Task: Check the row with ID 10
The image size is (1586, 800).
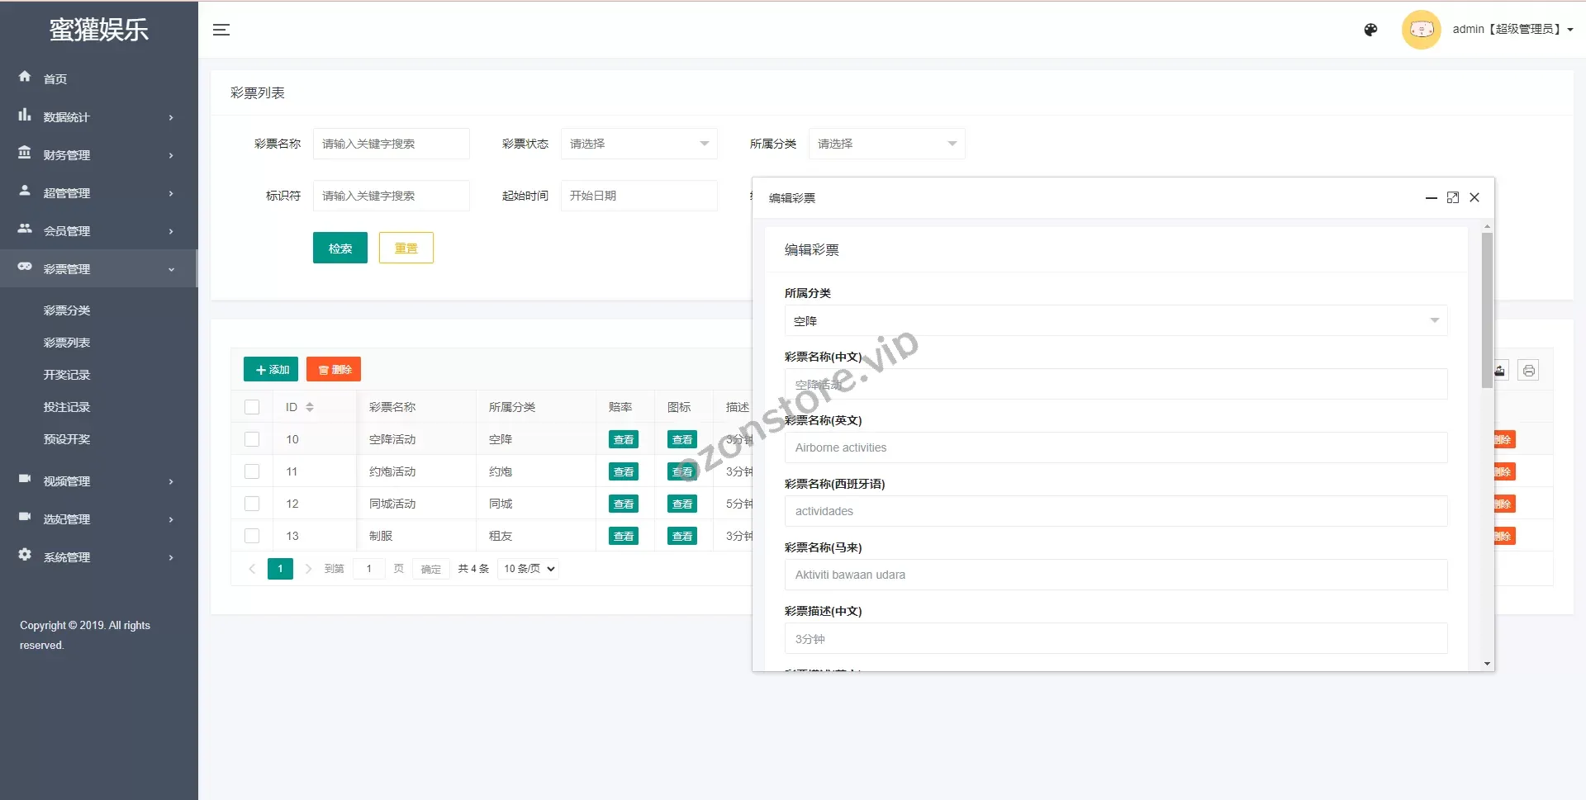Action: click(252, 439)
